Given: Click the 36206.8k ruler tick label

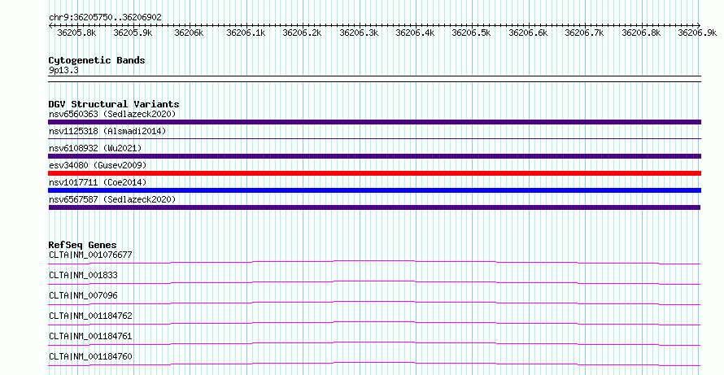Looking at the screenshot, I should [641, 33].
